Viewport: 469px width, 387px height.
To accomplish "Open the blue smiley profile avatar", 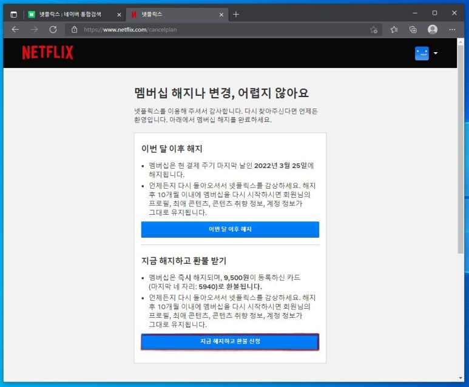I will coord(422,53).
